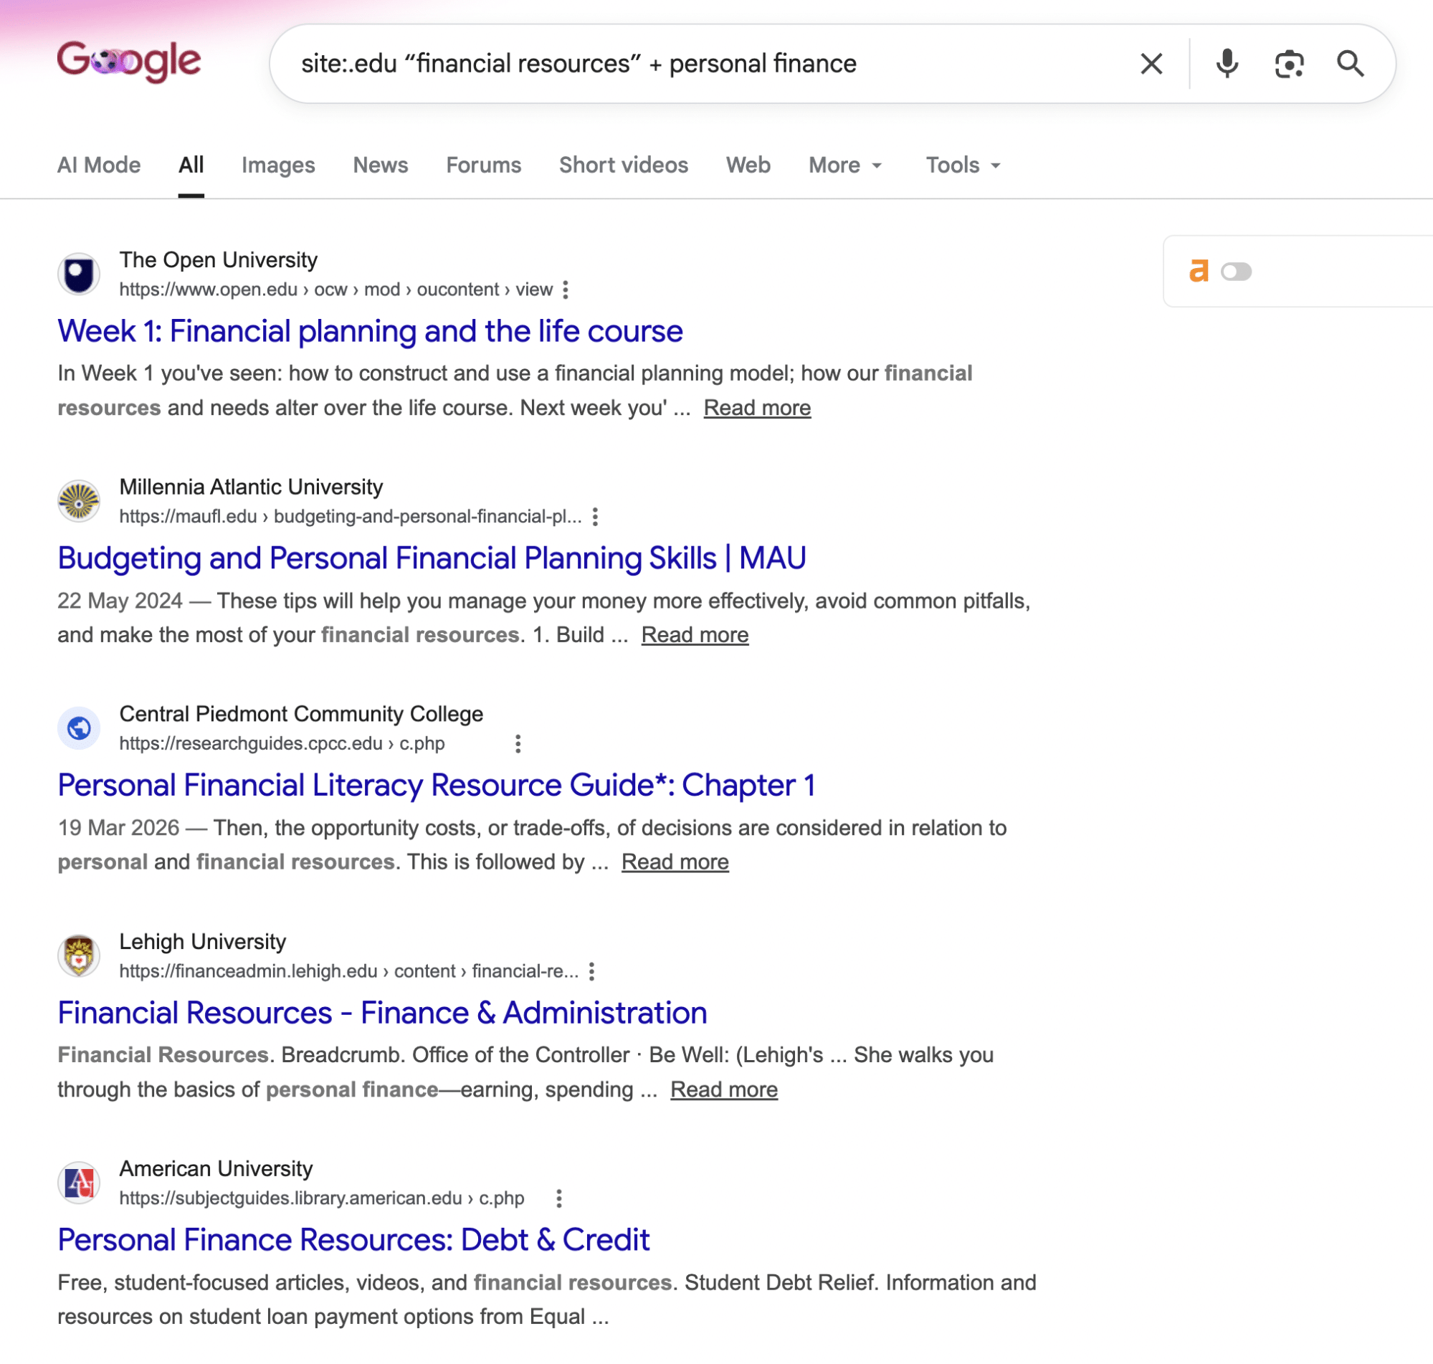Viewport: 1433px width, 1364px height.
Task: Click Lehigh University favicon
Action: coord(79,955)
